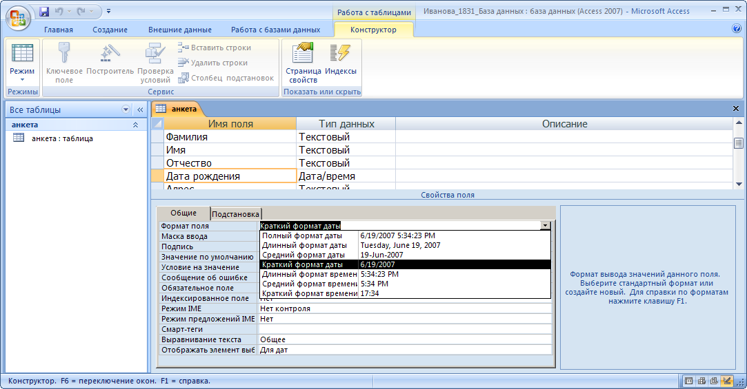Open the Построитель builder
The width and height of the screenshot is (747, 389).
pyautogui.click(x=110, y=59)
